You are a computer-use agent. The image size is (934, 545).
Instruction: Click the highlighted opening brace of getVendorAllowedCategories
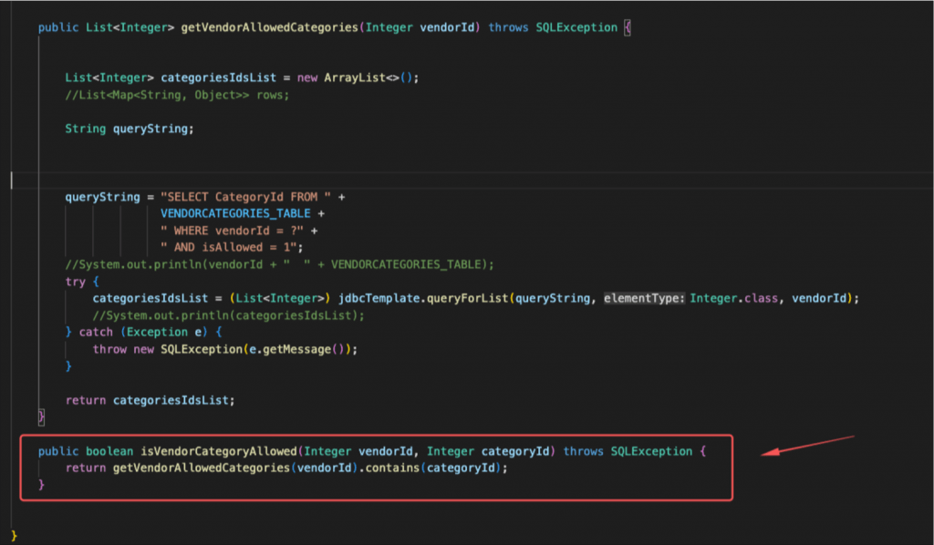[628, 27]
